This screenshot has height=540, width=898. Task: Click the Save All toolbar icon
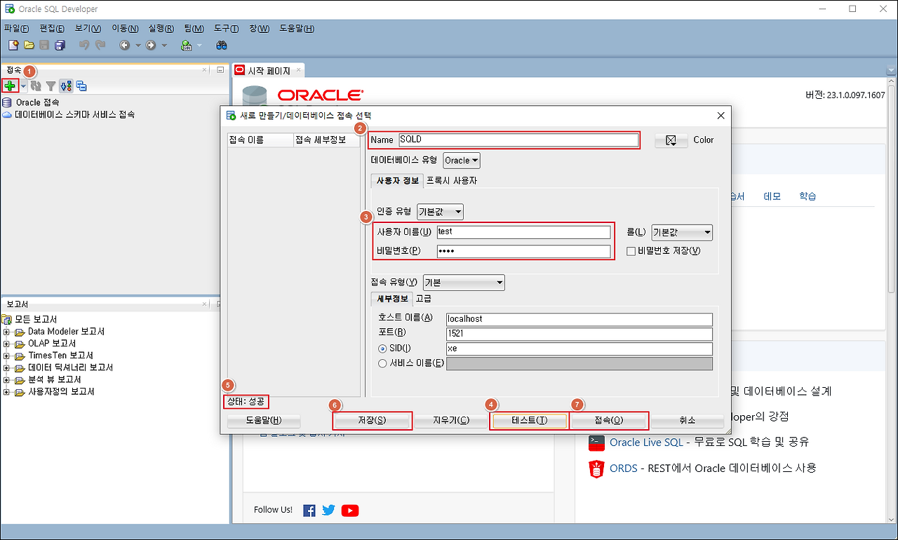60,44
